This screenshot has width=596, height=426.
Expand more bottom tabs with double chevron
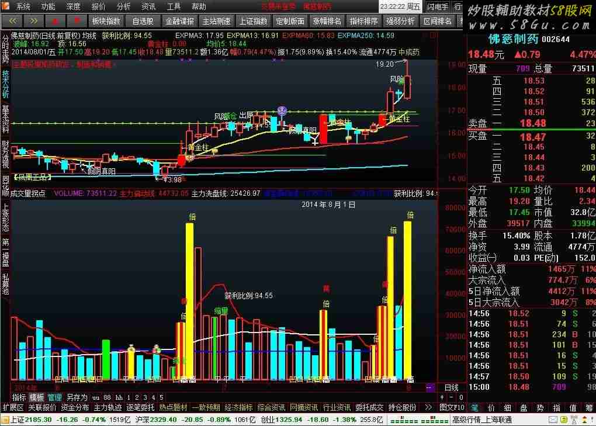coord(428,407)
